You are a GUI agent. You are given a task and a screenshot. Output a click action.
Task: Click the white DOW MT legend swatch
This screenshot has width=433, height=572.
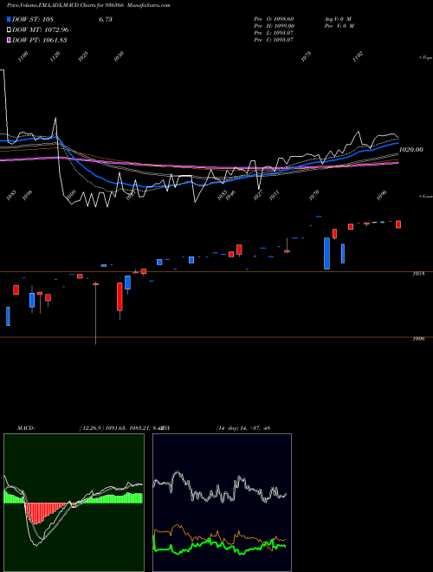click(x=9, y=30)
